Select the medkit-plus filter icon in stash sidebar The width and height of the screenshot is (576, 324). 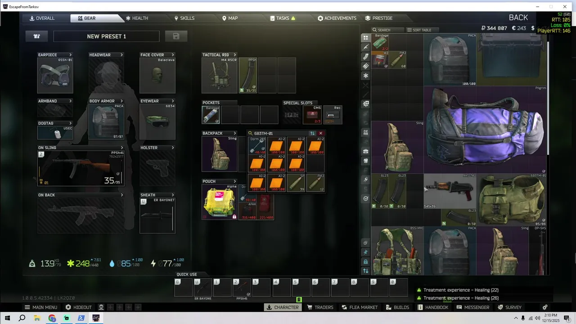point(365,104)
